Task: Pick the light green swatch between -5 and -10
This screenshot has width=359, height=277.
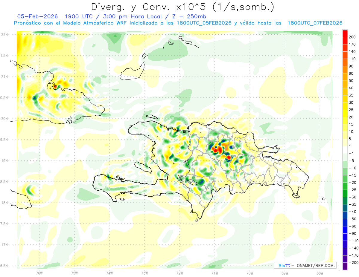Action: tap(345, 164)
